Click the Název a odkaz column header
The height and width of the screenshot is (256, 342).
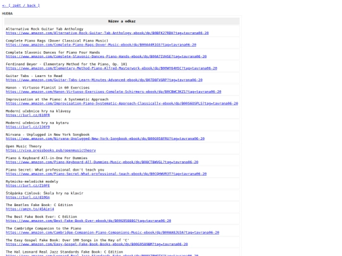(x=122, y=21)
